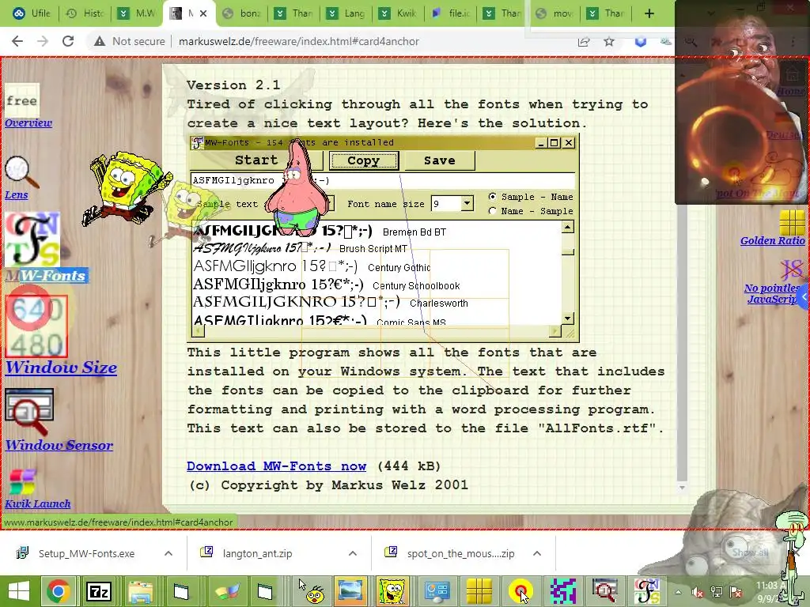Screen dimensions: 810x607
Task: Select the Sample - Name radio button
Action: pos(492,197)
